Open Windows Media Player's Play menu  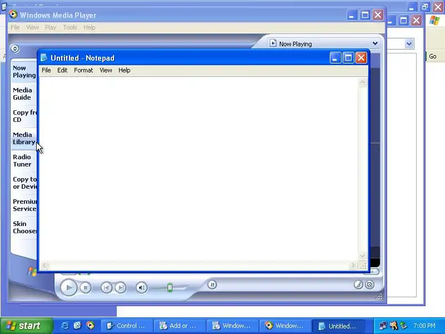(51, 27)
